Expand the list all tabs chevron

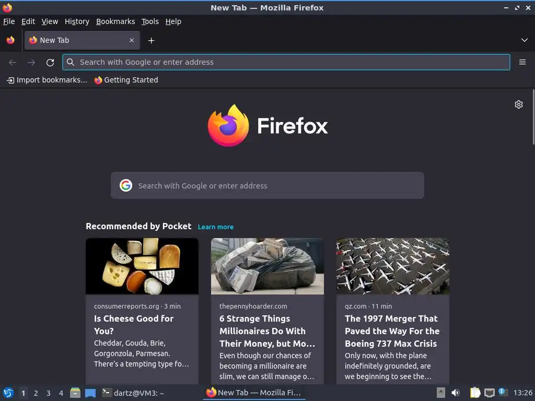coord(525,40)
